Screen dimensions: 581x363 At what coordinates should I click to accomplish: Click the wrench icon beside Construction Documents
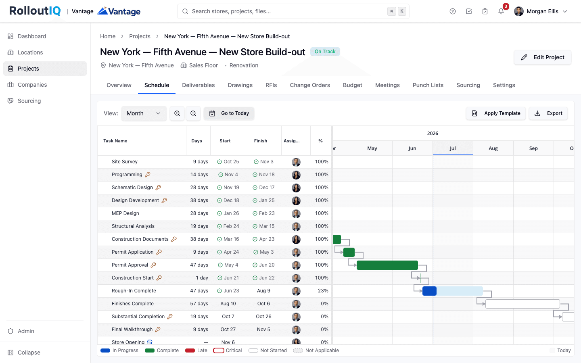(x=174, y=239)
